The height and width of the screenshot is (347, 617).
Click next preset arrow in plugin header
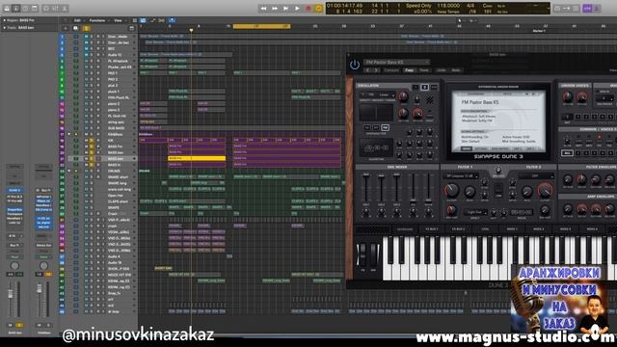coord(377,70)
